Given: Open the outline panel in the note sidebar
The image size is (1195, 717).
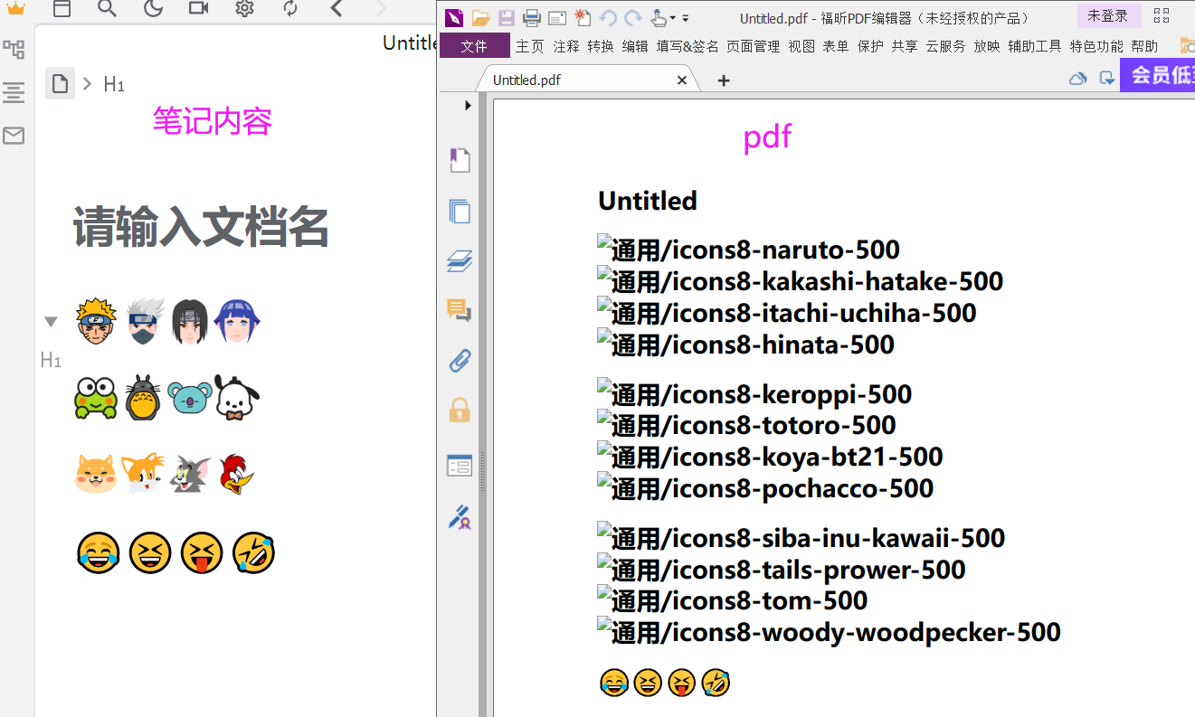Looking at the screenshot, I should (x=14, y=91).
